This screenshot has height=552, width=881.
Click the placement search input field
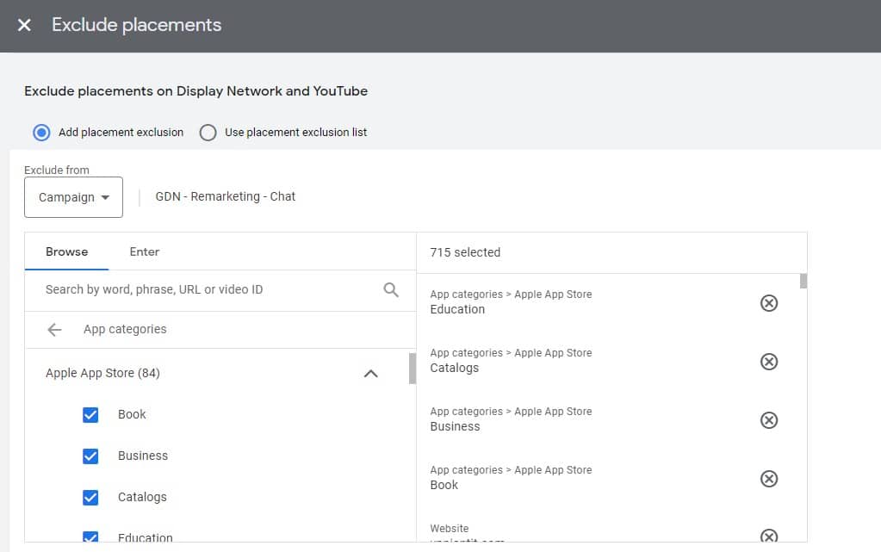click(x=198, y=290)
